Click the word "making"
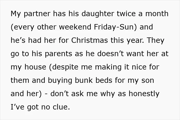180x120 pixels. 108,67
